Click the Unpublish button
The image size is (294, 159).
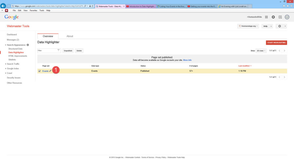coord(68,51)
